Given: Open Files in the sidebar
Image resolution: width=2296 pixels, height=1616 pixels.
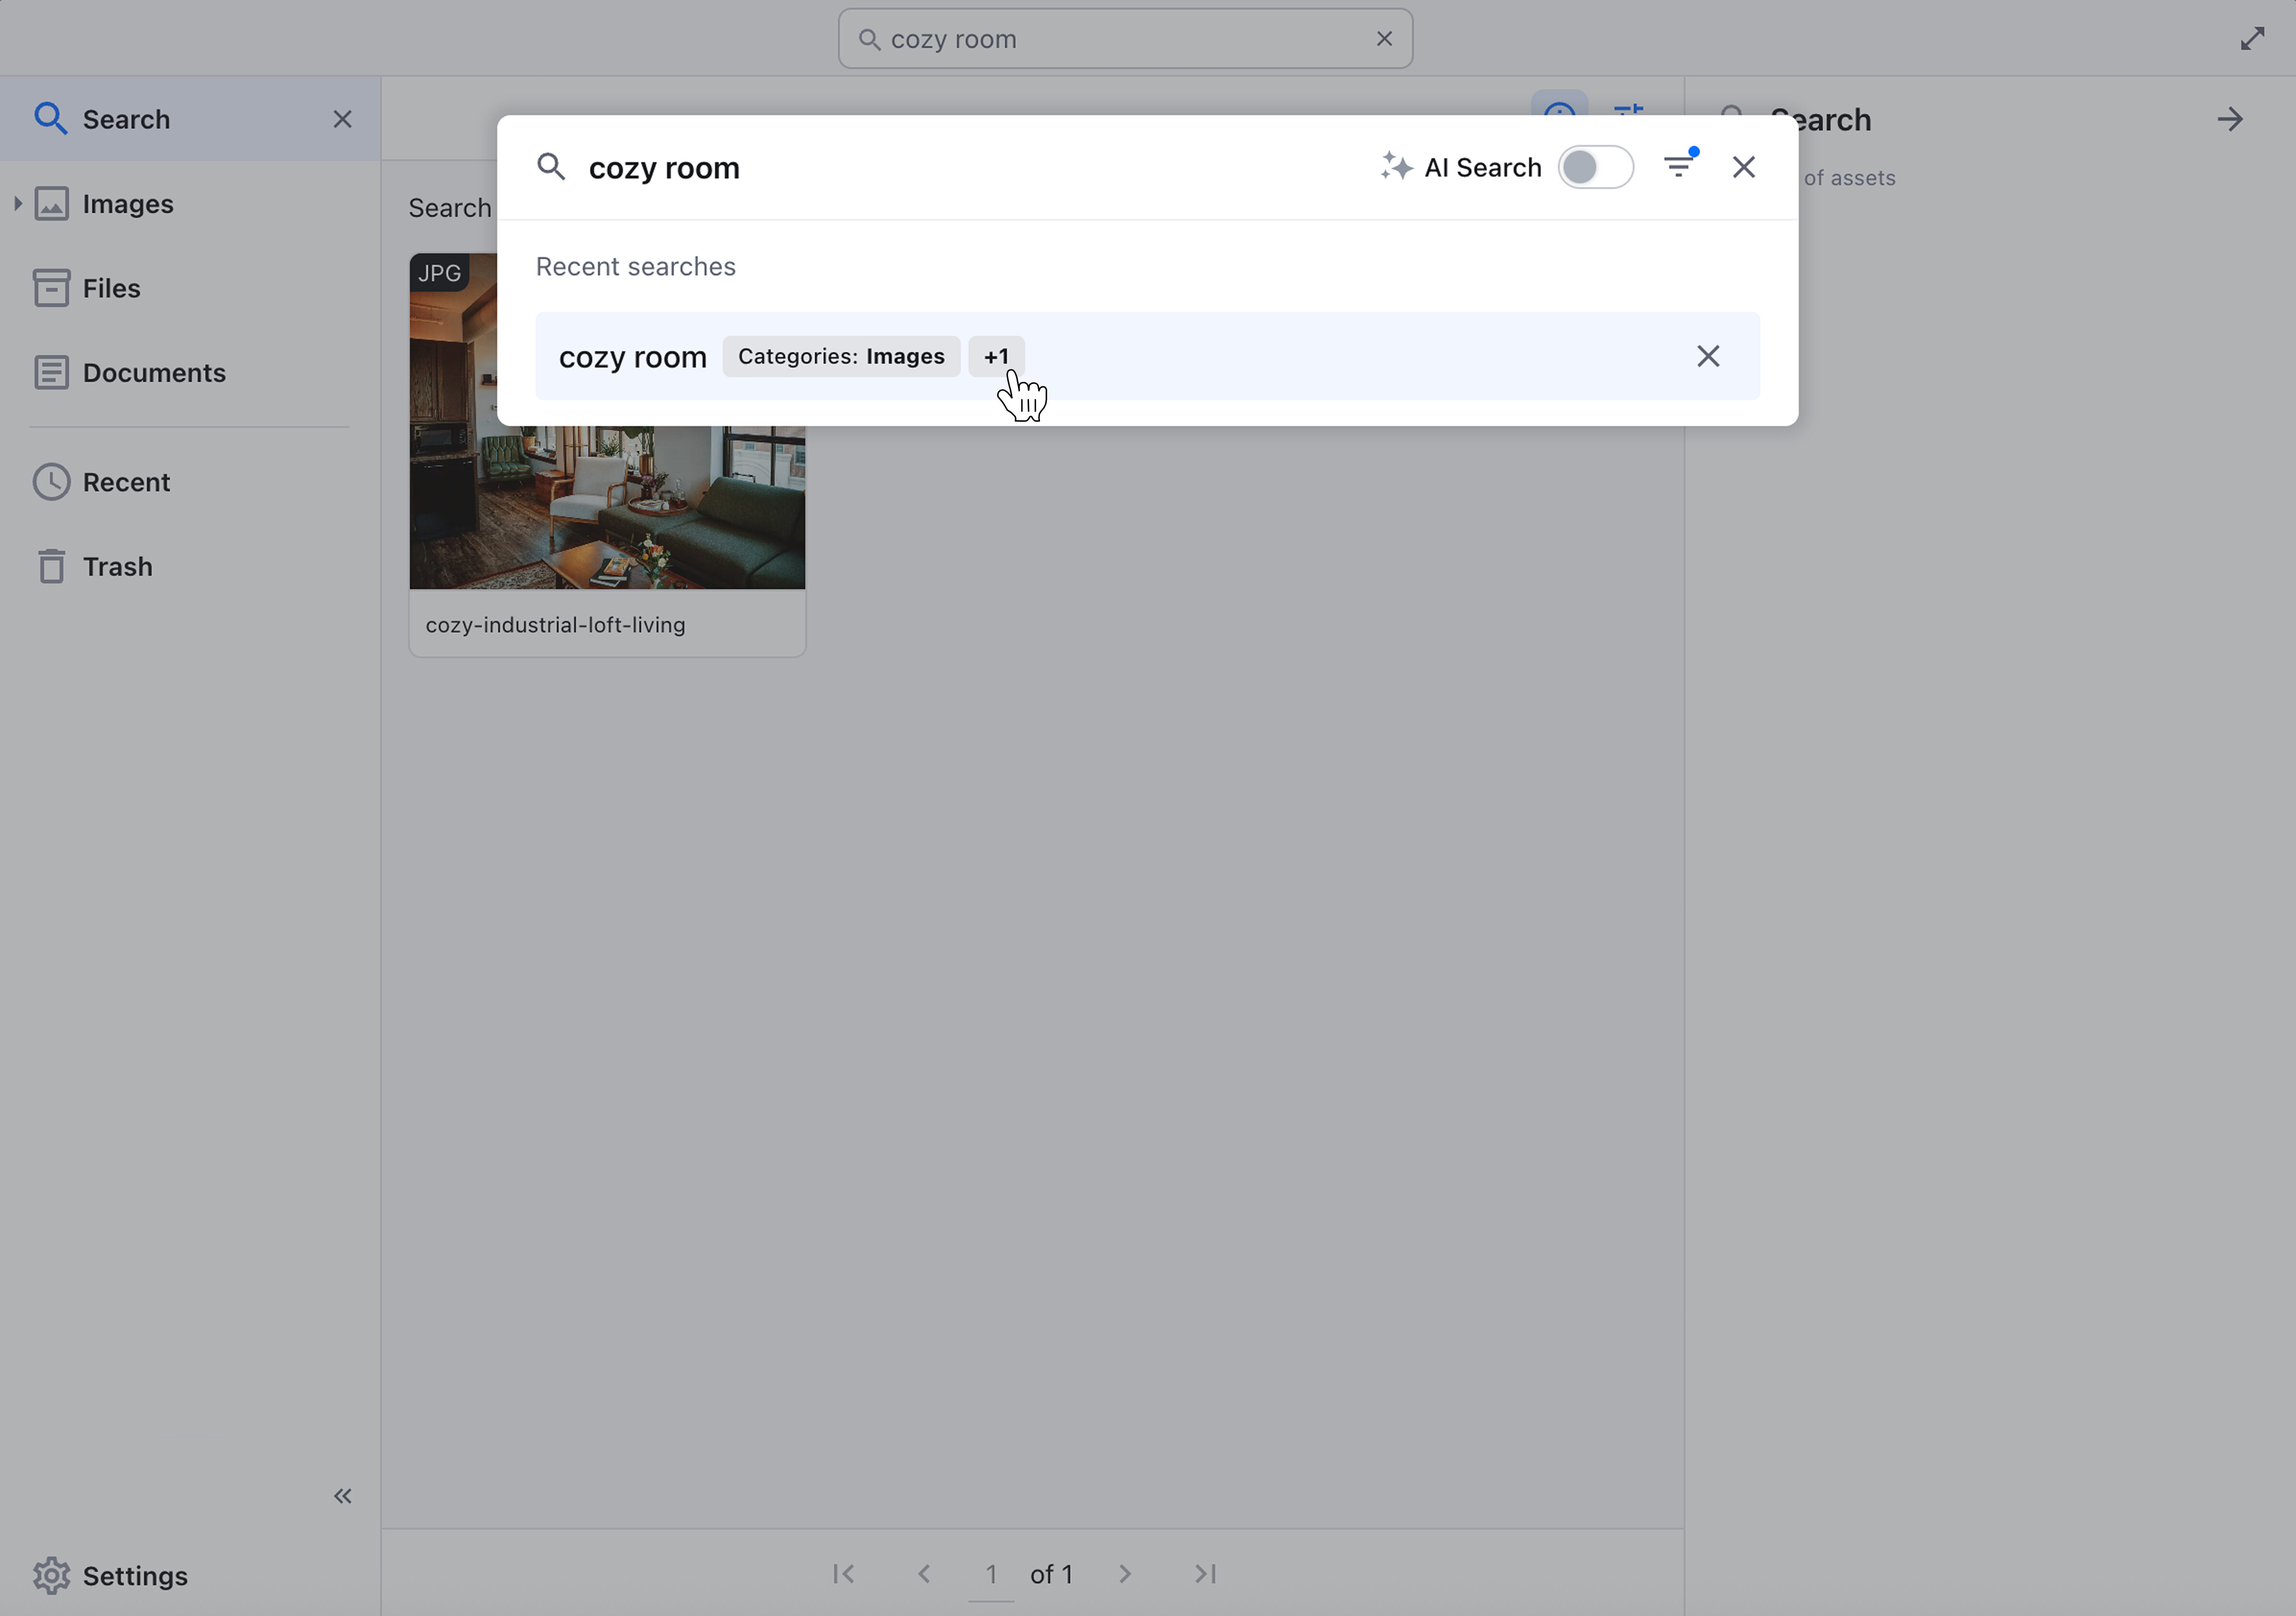Looking at the screenshot, I should (x=111, y=288).
